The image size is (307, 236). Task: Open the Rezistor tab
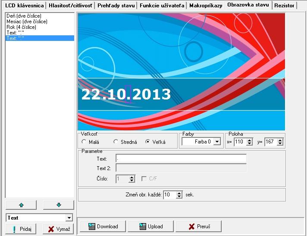tap(284, 6)
